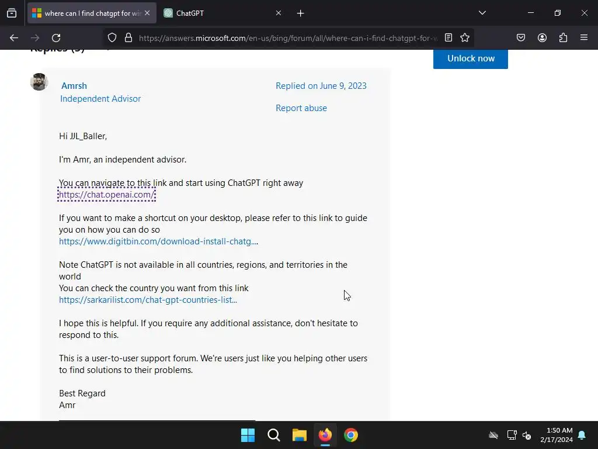Open the sarkarilist.com countries list link

pyautogui.click(x=148, y=300)
